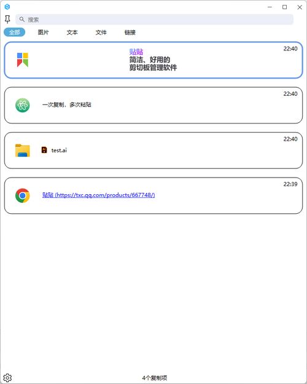Toggle the pin window icon
307x384 pixels.
[x=7, y=19]
